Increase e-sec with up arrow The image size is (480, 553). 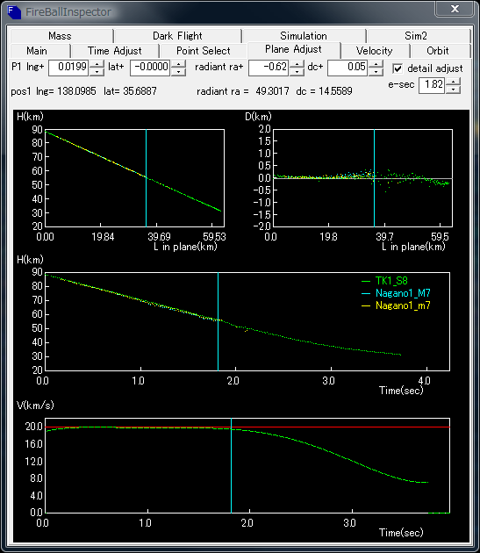coord(453,82)
